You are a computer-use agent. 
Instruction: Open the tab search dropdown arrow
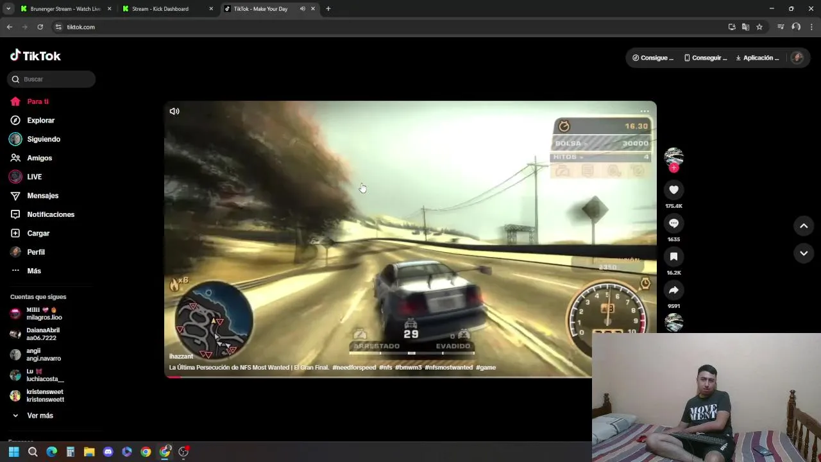point(8,9)
